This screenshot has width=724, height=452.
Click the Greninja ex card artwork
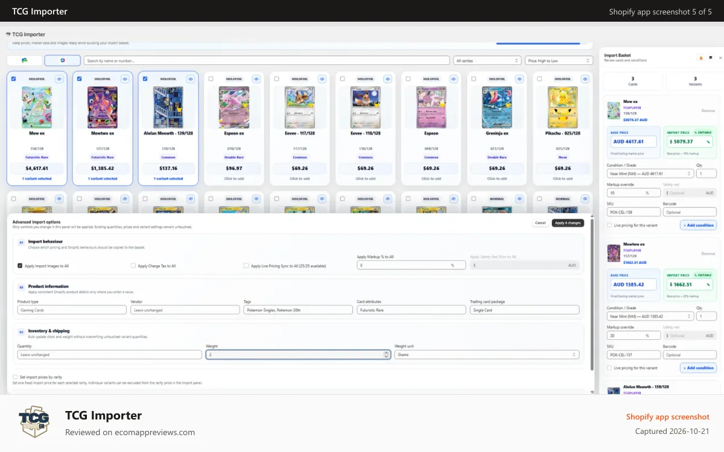(497, 106)
